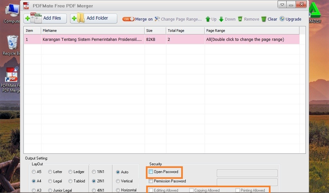The image size is (329, 193).
Task: Choose the 1IN1 layout option
Action: 94,172
